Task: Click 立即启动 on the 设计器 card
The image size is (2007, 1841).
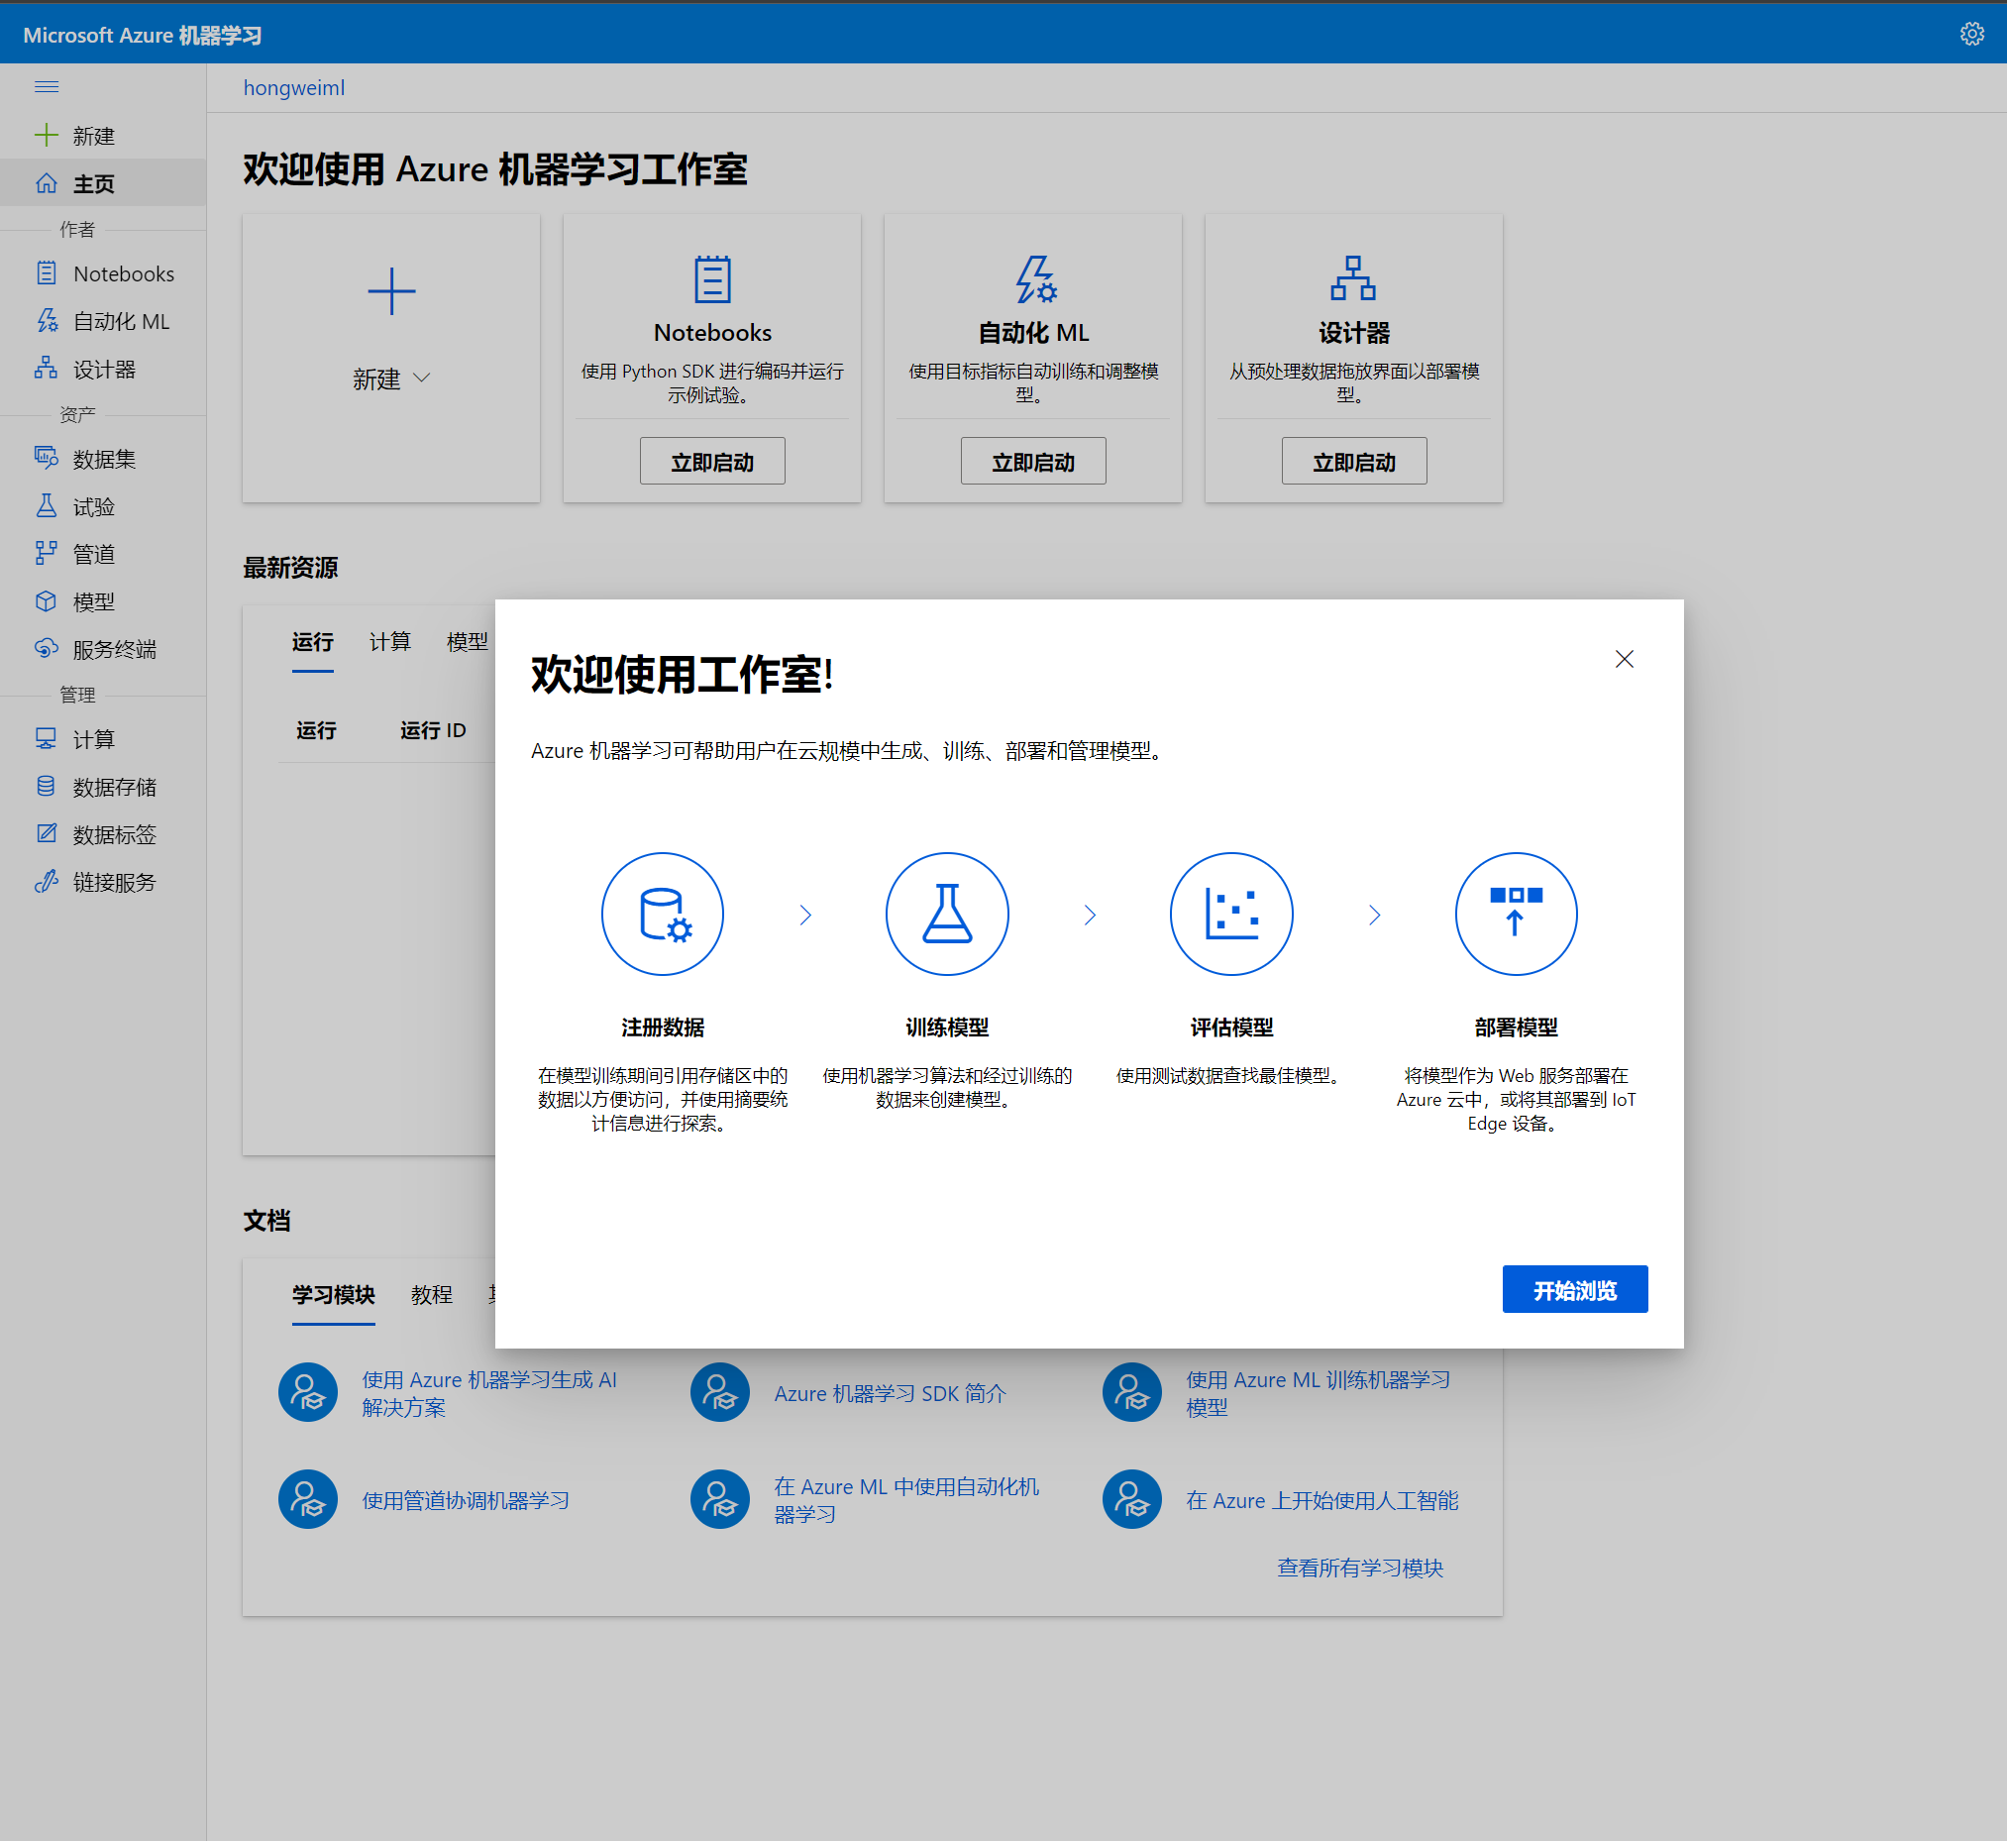Action: (1353, 462)
